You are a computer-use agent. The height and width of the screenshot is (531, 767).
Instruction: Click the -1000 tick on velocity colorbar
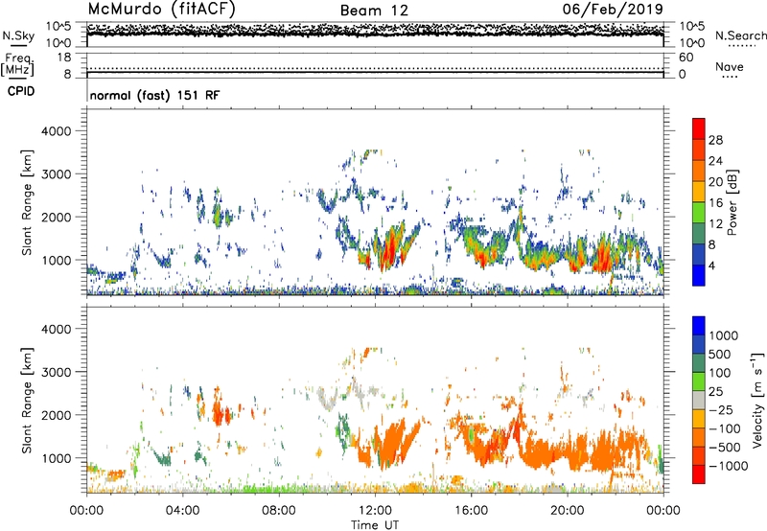[728, 466]
